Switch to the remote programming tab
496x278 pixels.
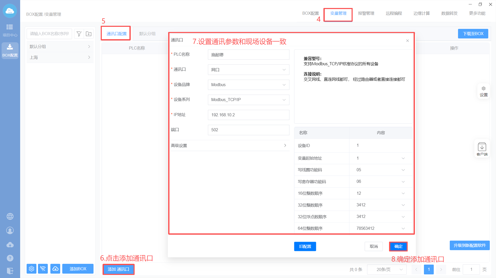(394, 13)
